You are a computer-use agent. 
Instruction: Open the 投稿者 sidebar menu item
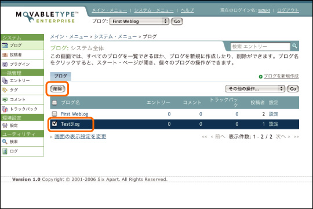click(23, 55)
